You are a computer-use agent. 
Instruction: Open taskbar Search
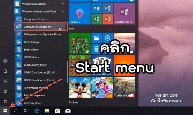(x=15, y=111)
